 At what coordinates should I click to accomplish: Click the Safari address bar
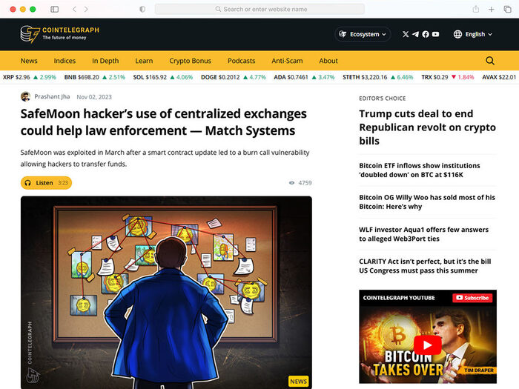[x=259, y=9]
